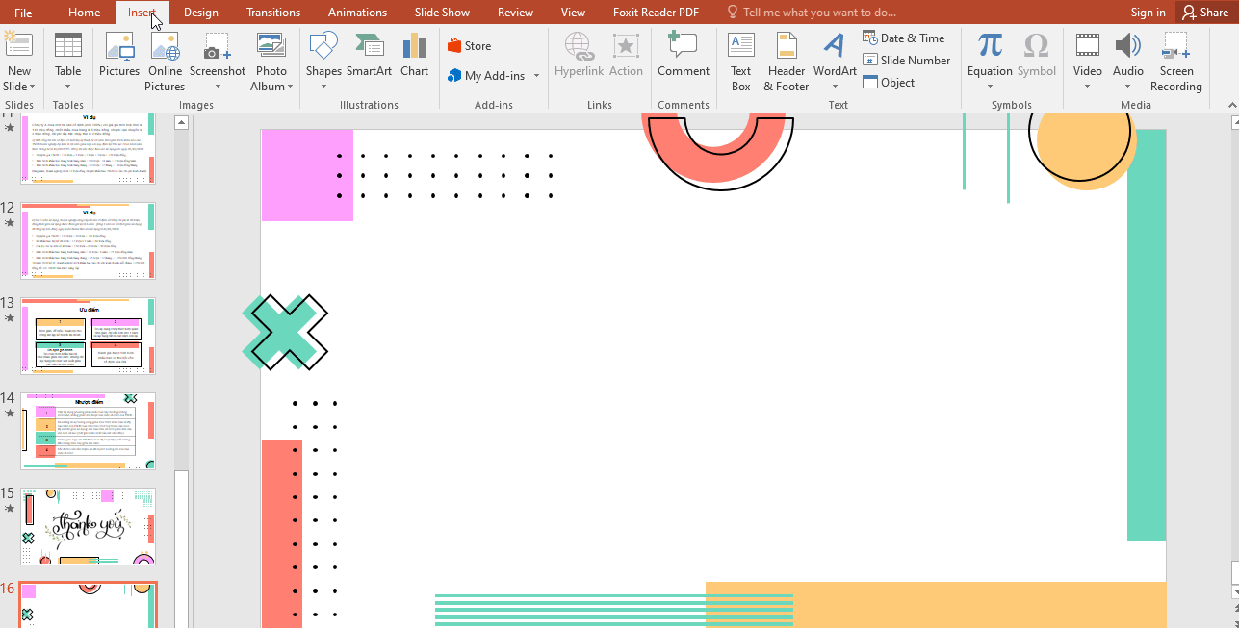Insert a Table from the Tables group
This screenshot has height=628, width=1239.
(67, 58)
